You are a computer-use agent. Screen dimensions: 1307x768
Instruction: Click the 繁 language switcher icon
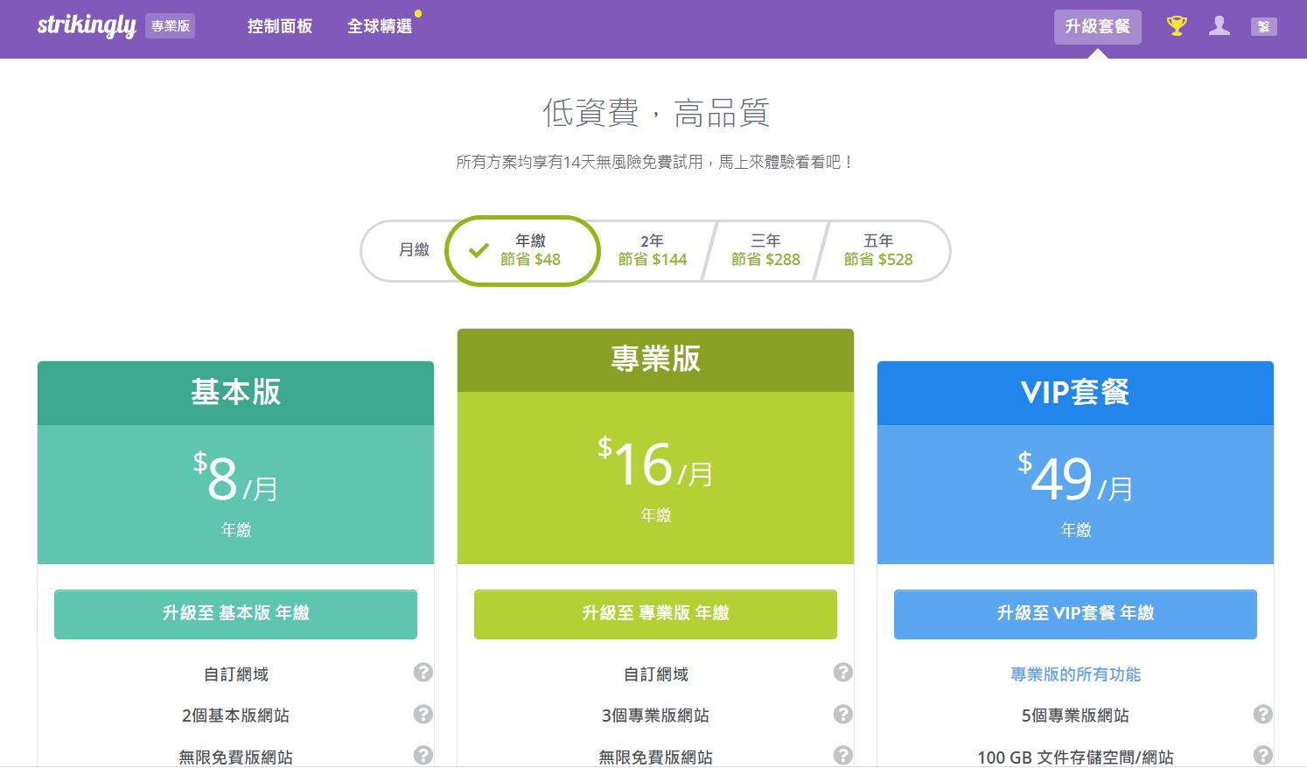[x=1263, y=26]
